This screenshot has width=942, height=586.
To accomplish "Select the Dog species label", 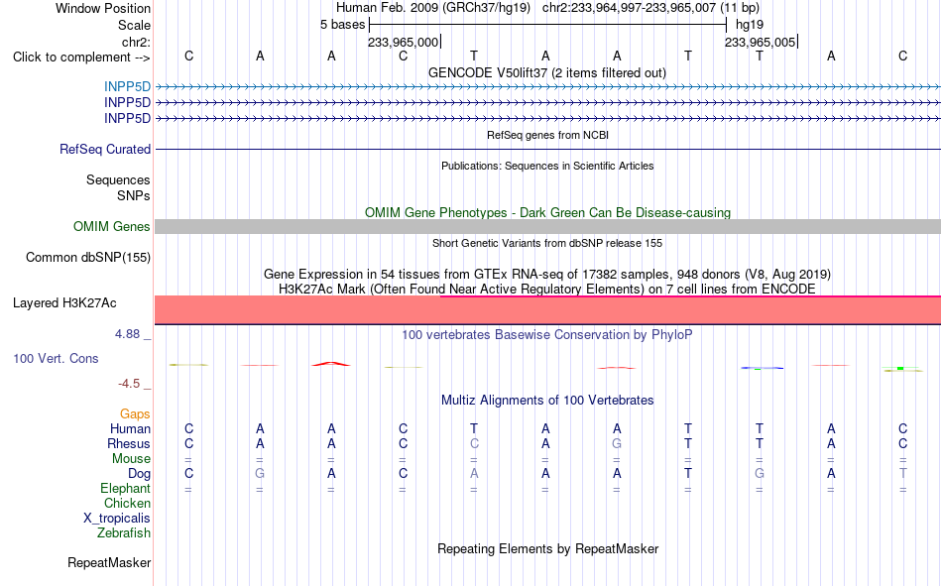I will click(x=139, y=474).
